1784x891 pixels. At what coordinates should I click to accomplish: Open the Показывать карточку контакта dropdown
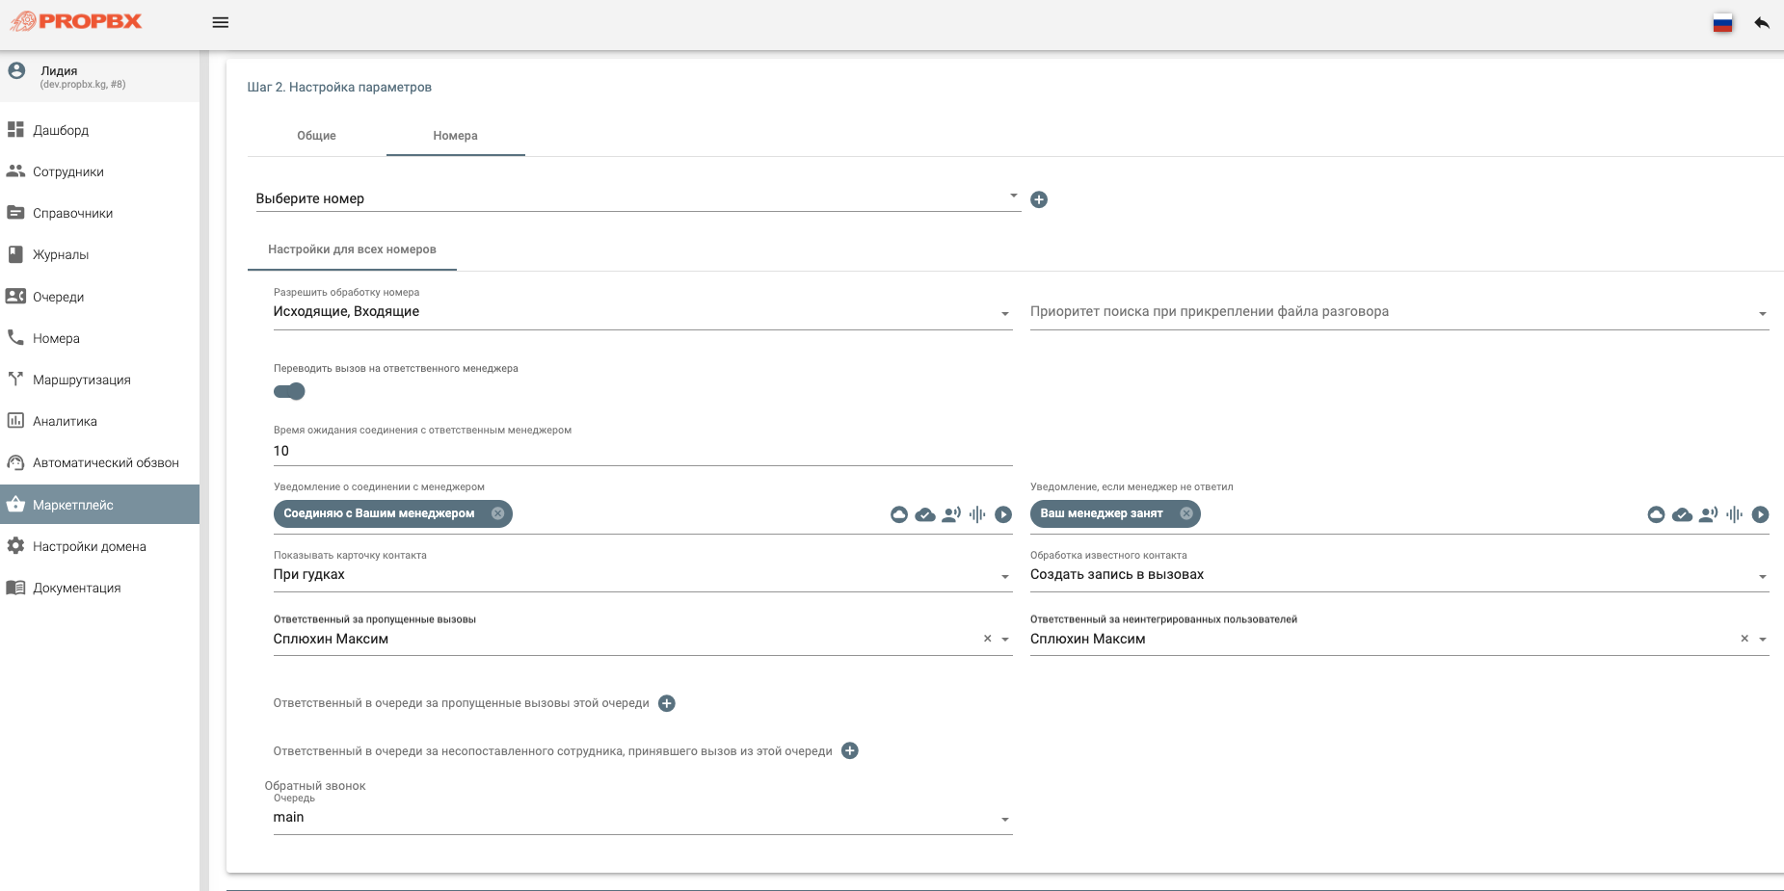point(643,575)
